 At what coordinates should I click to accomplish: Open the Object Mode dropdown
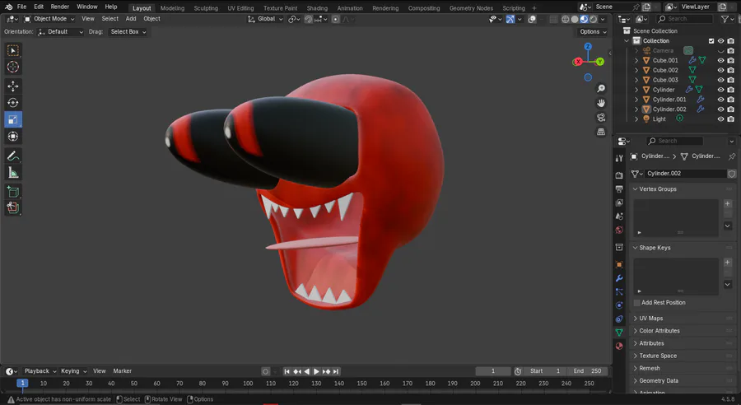point(49,18)
